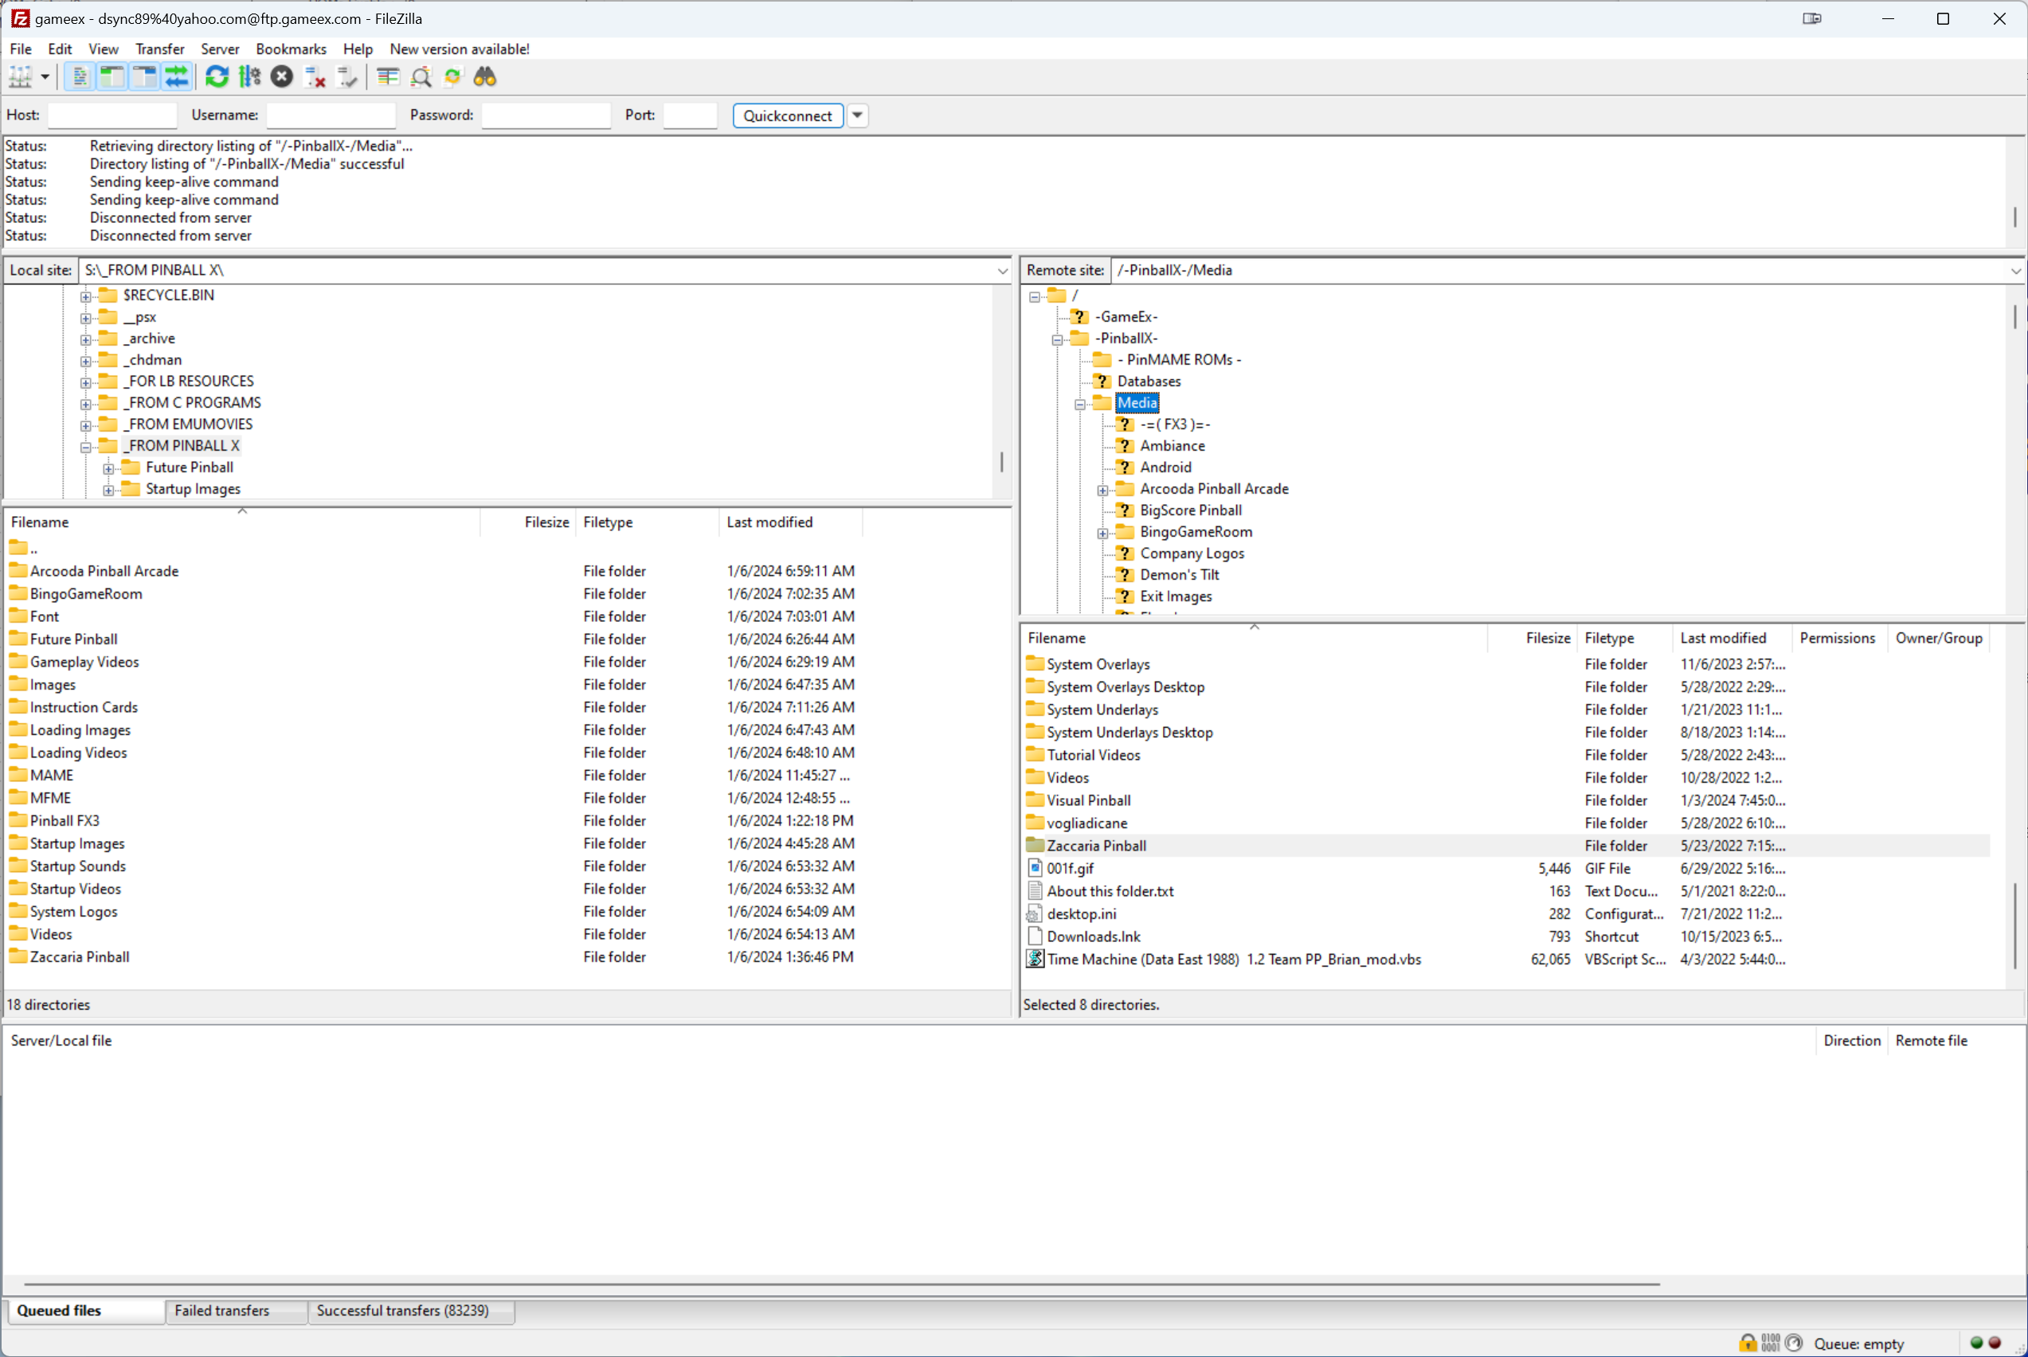Expand the _FROM EMUMOVIES tree node
2028x1357 pixels.
tap(86, 426)
